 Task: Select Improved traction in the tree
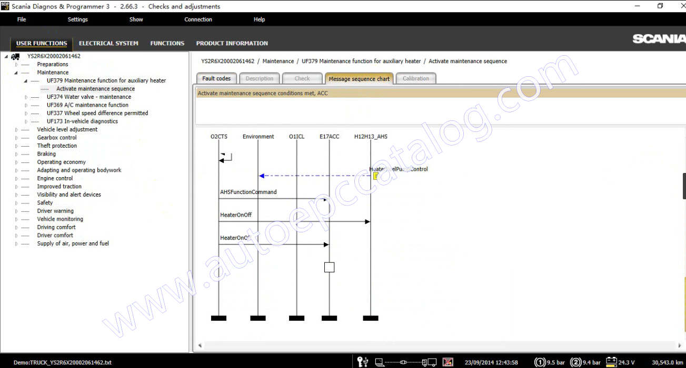pyautogui.click(x=59, y=187)
